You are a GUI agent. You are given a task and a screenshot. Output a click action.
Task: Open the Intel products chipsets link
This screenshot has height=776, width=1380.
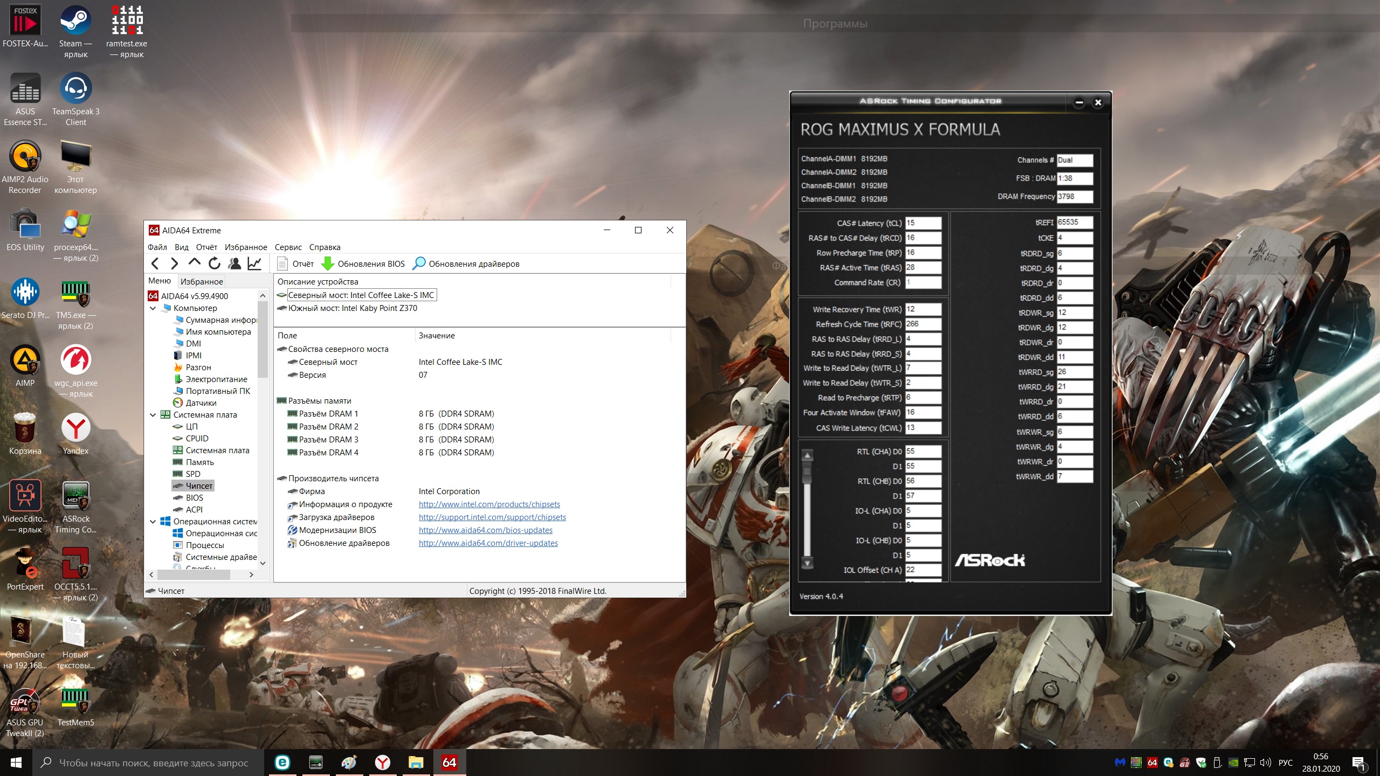tap(489, 504)
